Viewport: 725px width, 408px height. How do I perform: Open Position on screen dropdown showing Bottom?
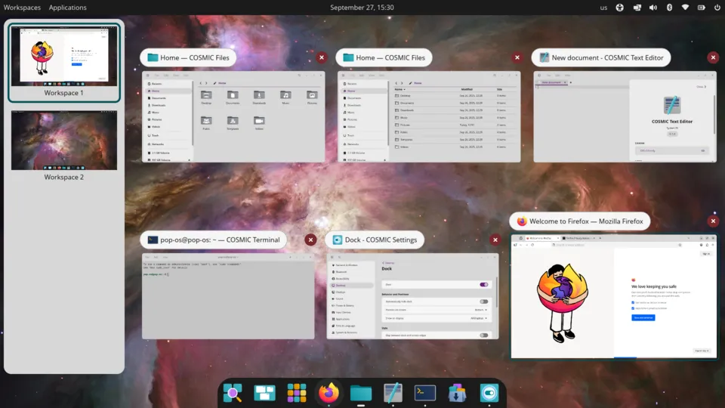tap(481, 310)
